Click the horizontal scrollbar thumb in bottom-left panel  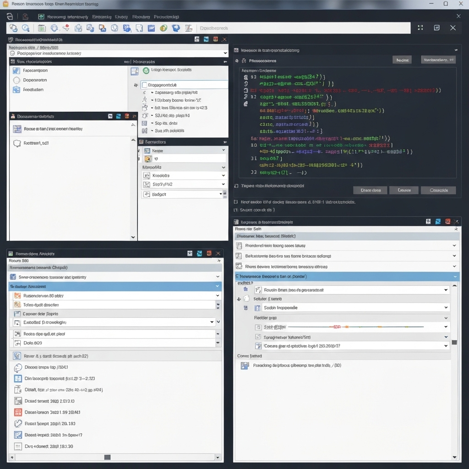pyautogui.click(x=107, y=457)
